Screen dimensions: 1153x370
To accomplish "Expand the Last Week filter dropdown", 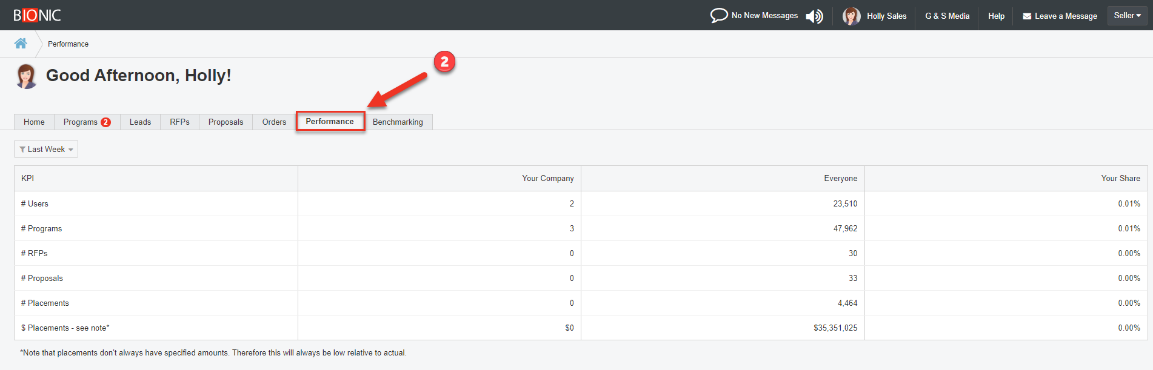I will coord(46,150).
